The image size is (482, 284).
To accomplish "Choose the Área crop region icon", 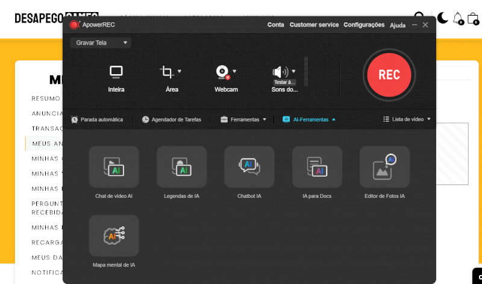I will (x=167, y=72).
